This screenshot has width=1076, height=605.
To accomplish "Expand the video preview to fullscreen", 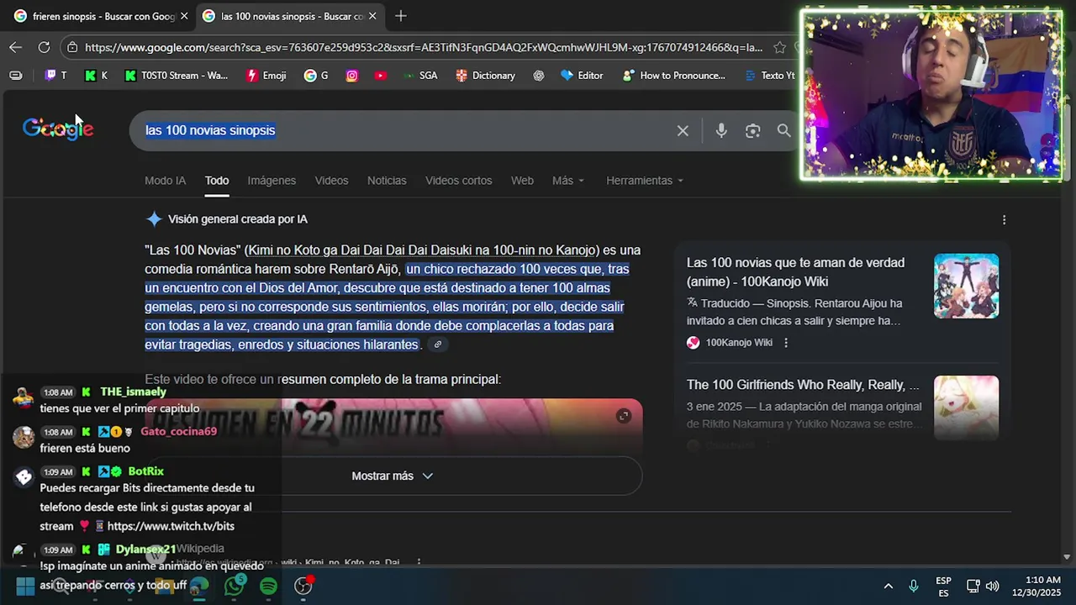I will (623, 416).
